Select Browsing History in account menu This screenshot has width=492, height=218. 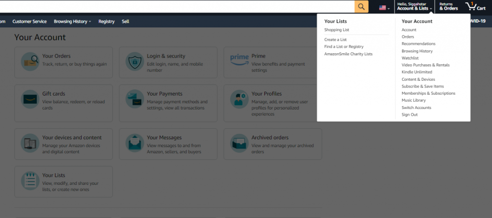click(x=417, y=51)
